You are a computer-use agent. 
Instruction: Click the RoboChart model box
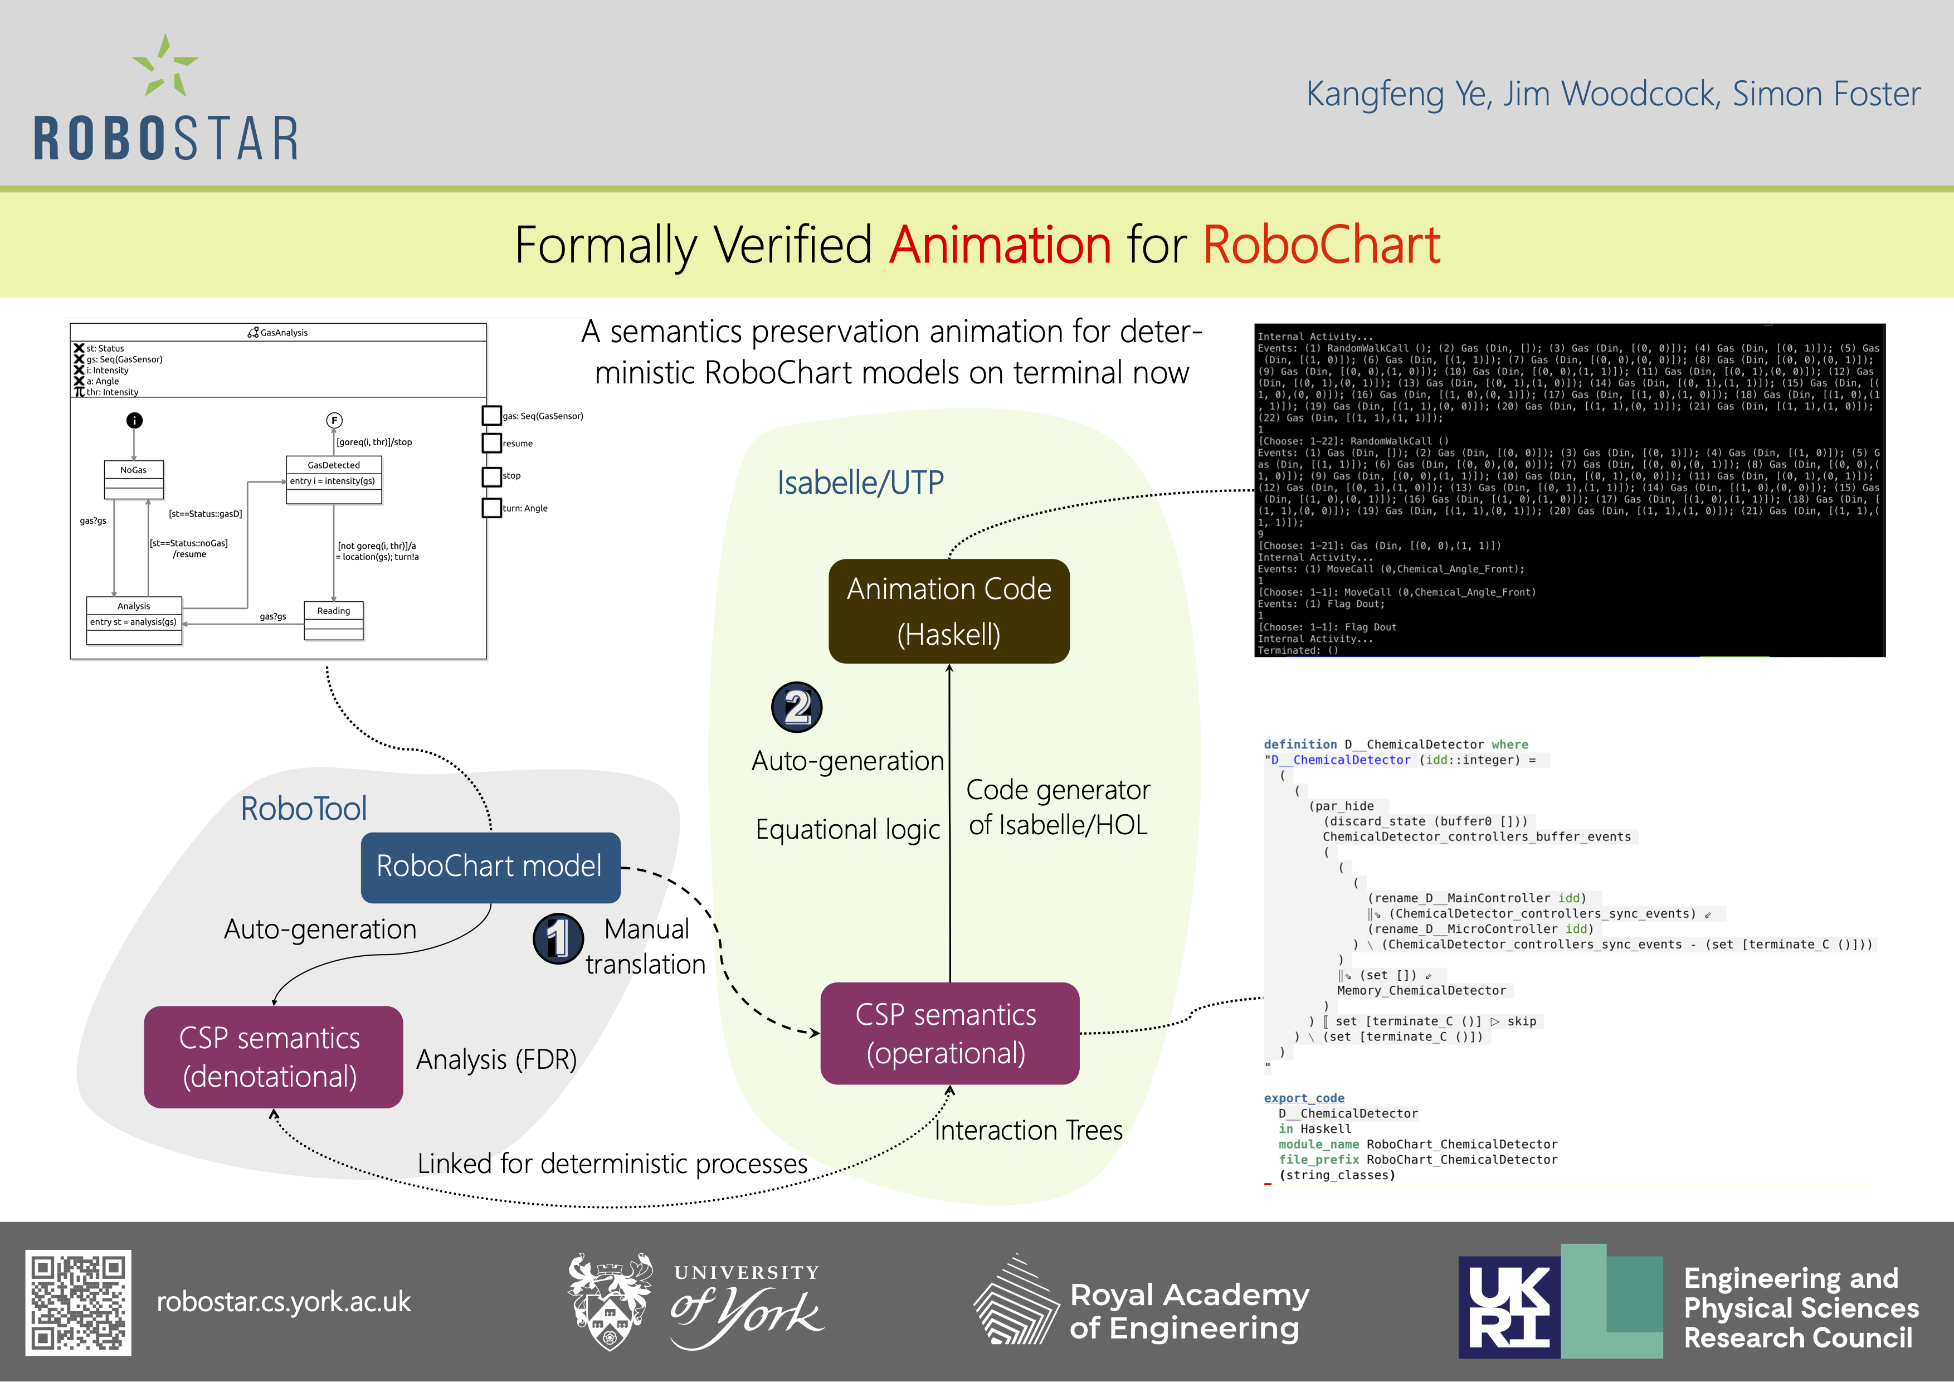coord(490,867)
